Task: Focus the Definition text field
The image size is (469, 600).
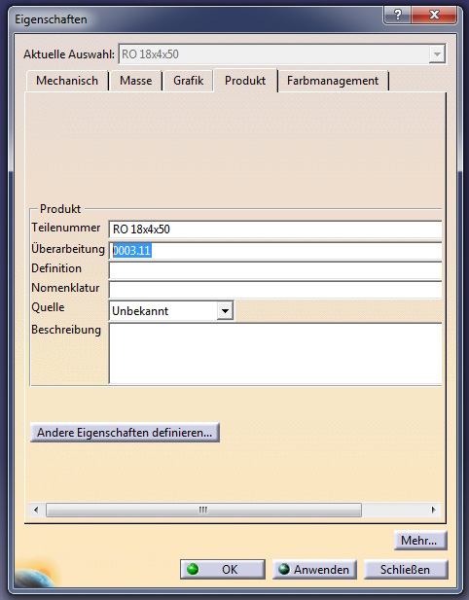Action: [275, 270]
